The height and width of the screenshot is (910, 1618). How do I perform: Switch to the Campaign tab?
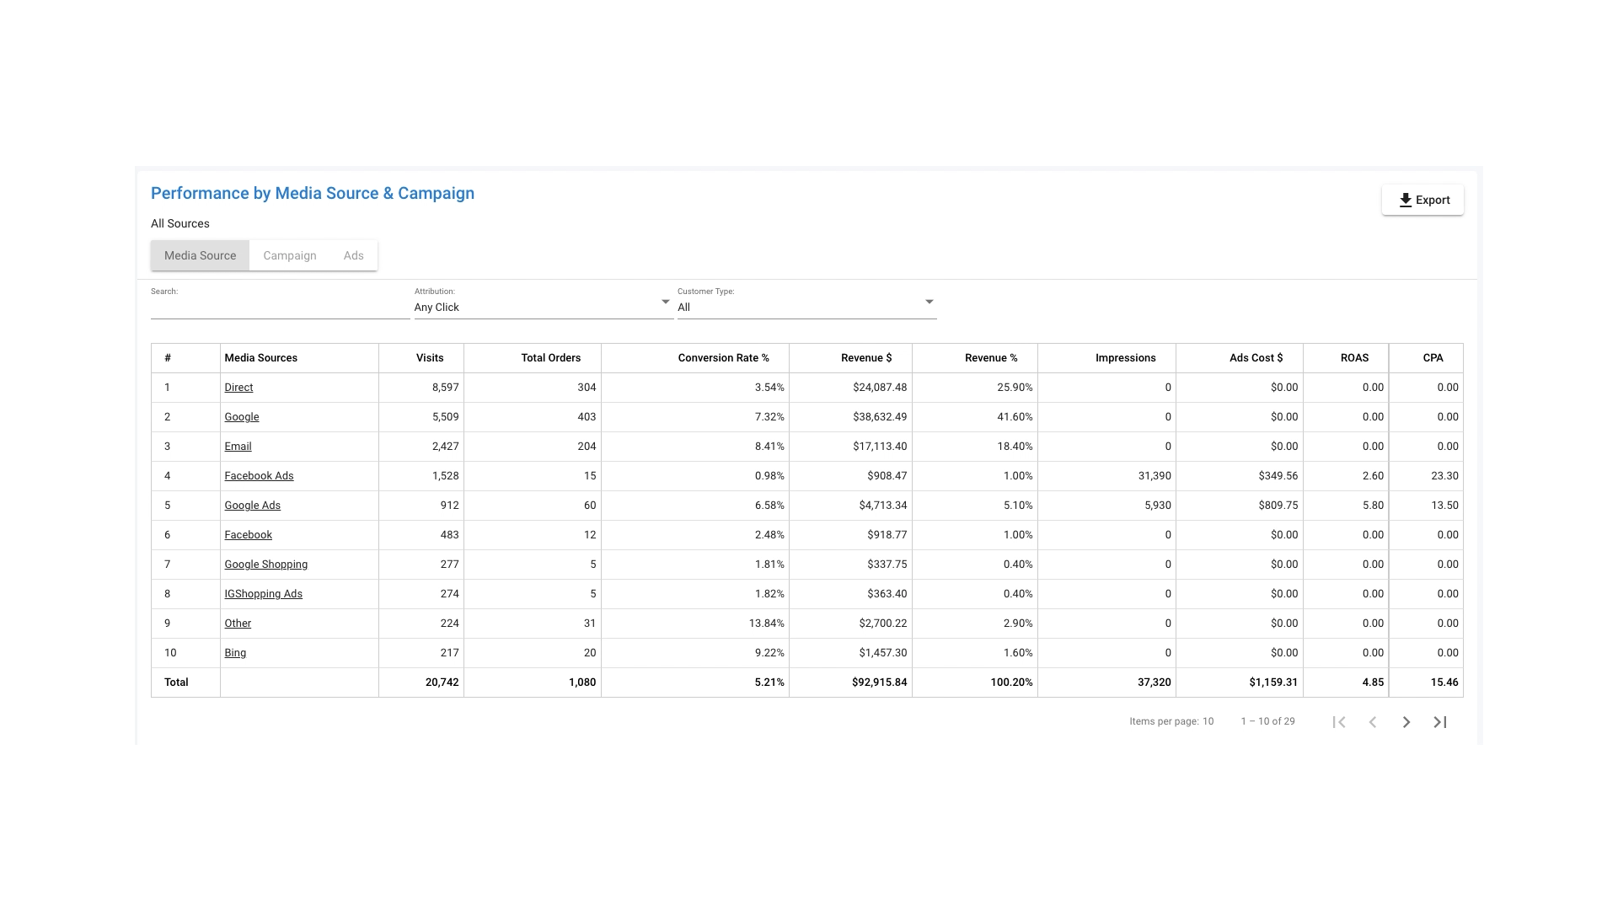pyautogui.click(x=289, y=255)
